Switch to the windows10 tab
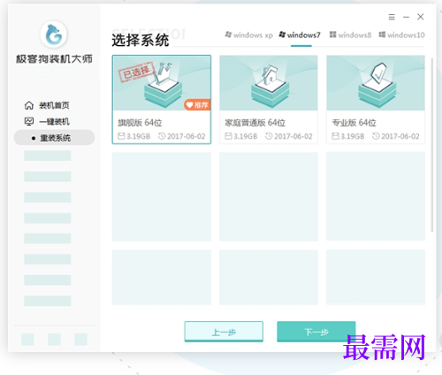Screen dimensions: 442x375 click(x=401, y=35)
